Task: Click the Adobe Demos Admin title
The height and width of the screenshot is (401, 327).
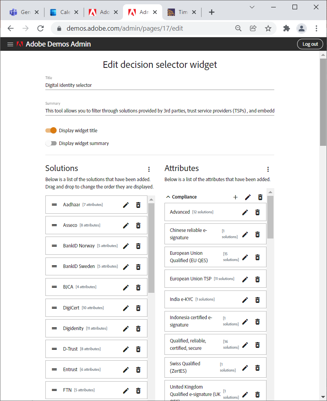Action: (x=58, y=44)
